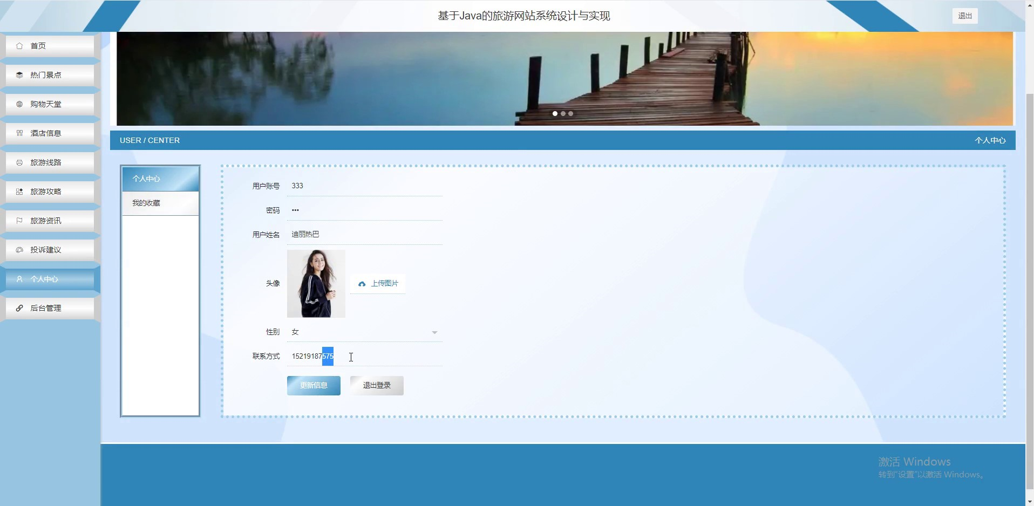The height and width of the screenshot is (506, 1034).
Task: Click the layers icon beside 热门景点
Action: tap(19, 75)
